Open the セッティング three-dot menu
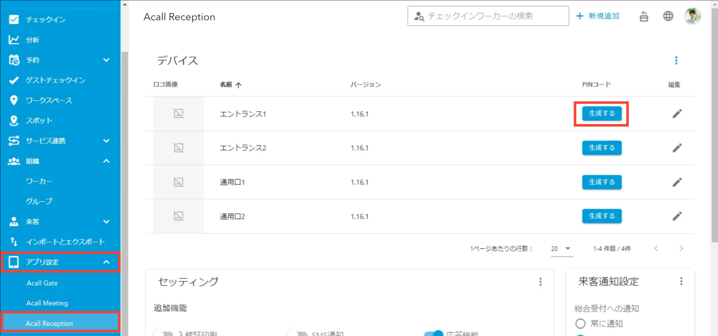 tap(540, 282)
